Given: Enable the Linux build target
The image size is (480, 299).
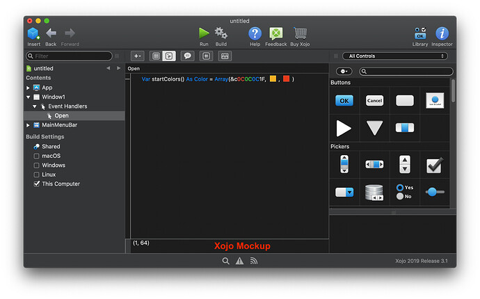Looking at the screenshot, I should tap(36, 175).
